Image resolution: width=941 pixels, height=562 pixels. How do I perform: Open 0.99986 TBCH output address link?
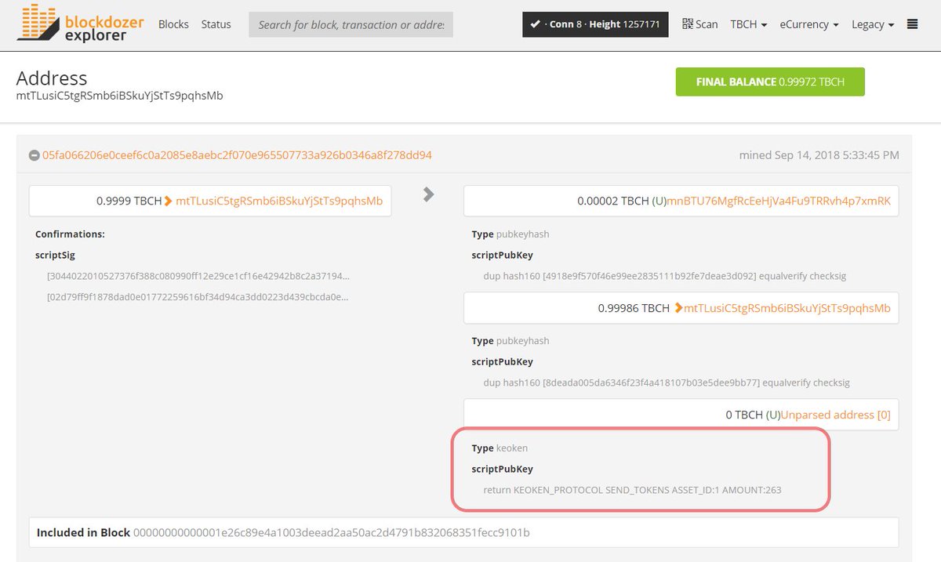coord(787,308)
